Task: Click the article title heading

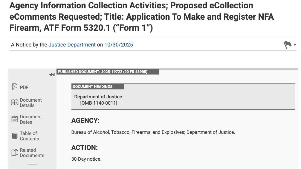Action: pyautogui.click(x=141, y=17)
